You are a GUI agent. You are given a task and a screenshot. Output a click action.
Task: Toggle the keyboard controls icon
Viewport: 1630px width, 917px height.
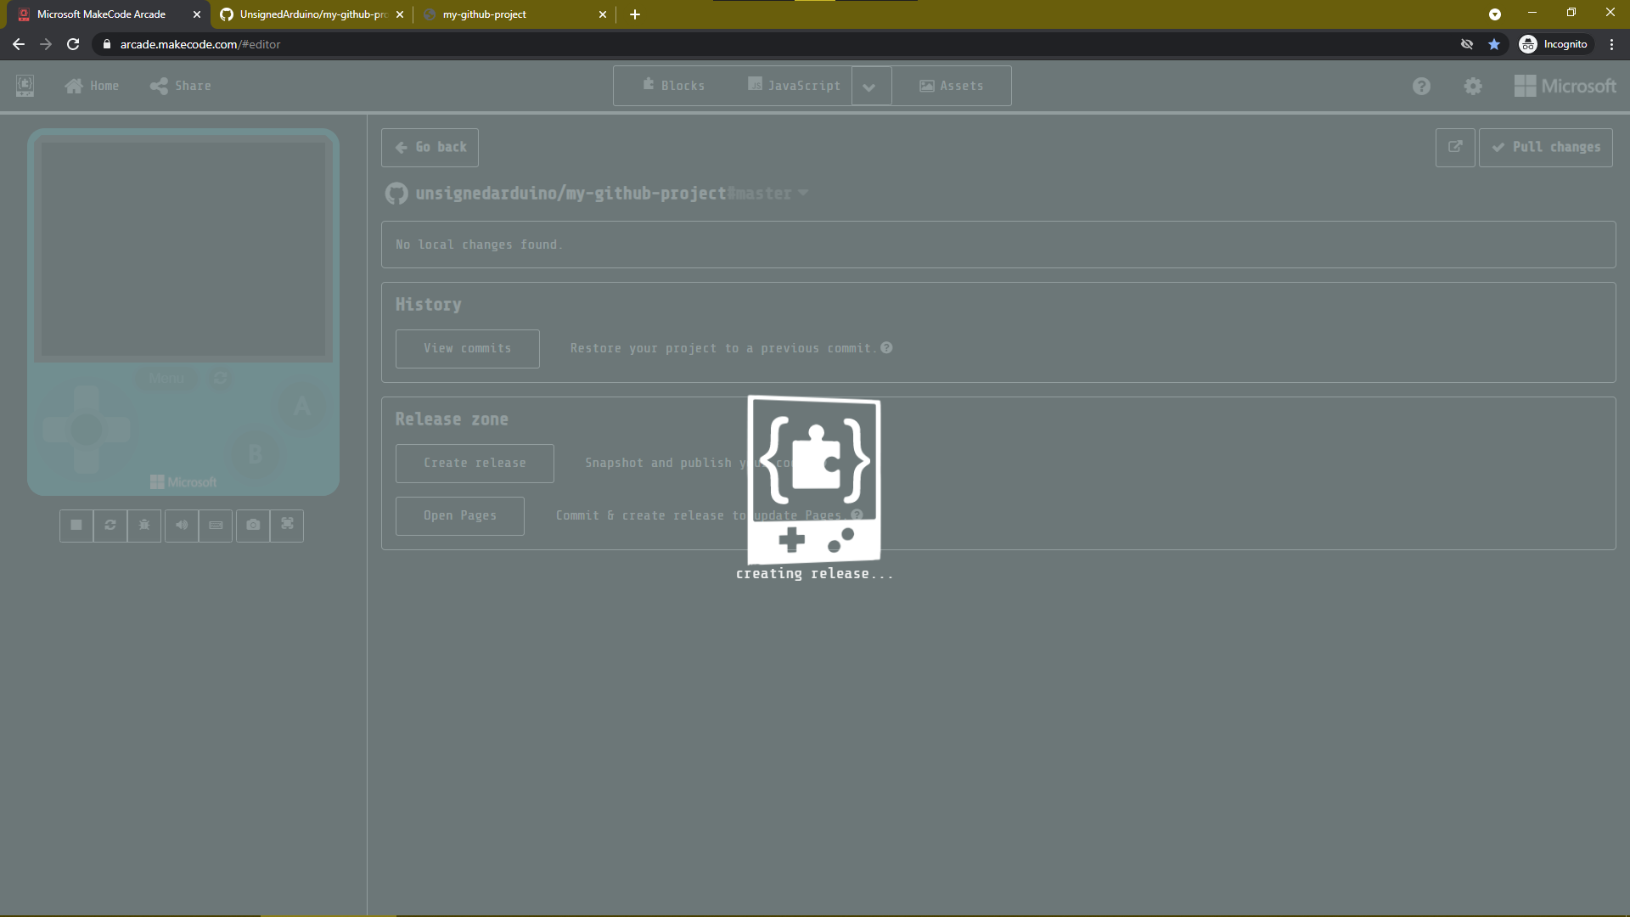point(216,526)
